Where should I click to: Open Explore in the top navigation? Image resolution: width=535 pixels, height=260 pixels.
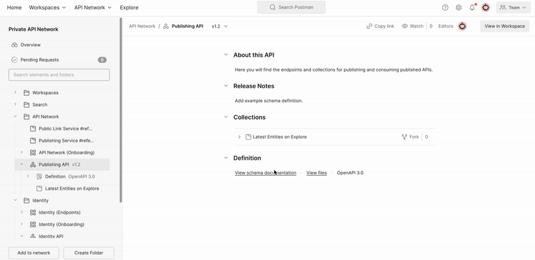click(x=129, y=7)
